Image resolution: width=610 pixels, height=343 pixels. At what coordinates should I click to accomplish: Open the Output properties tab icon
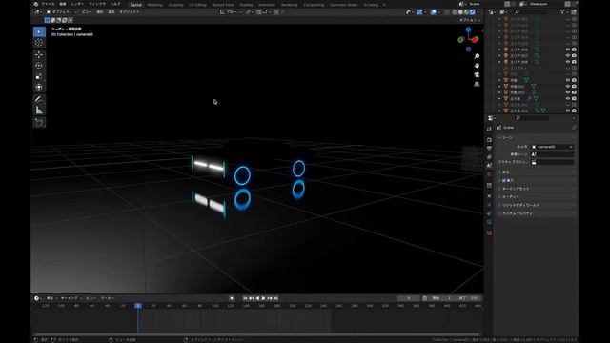489,149
